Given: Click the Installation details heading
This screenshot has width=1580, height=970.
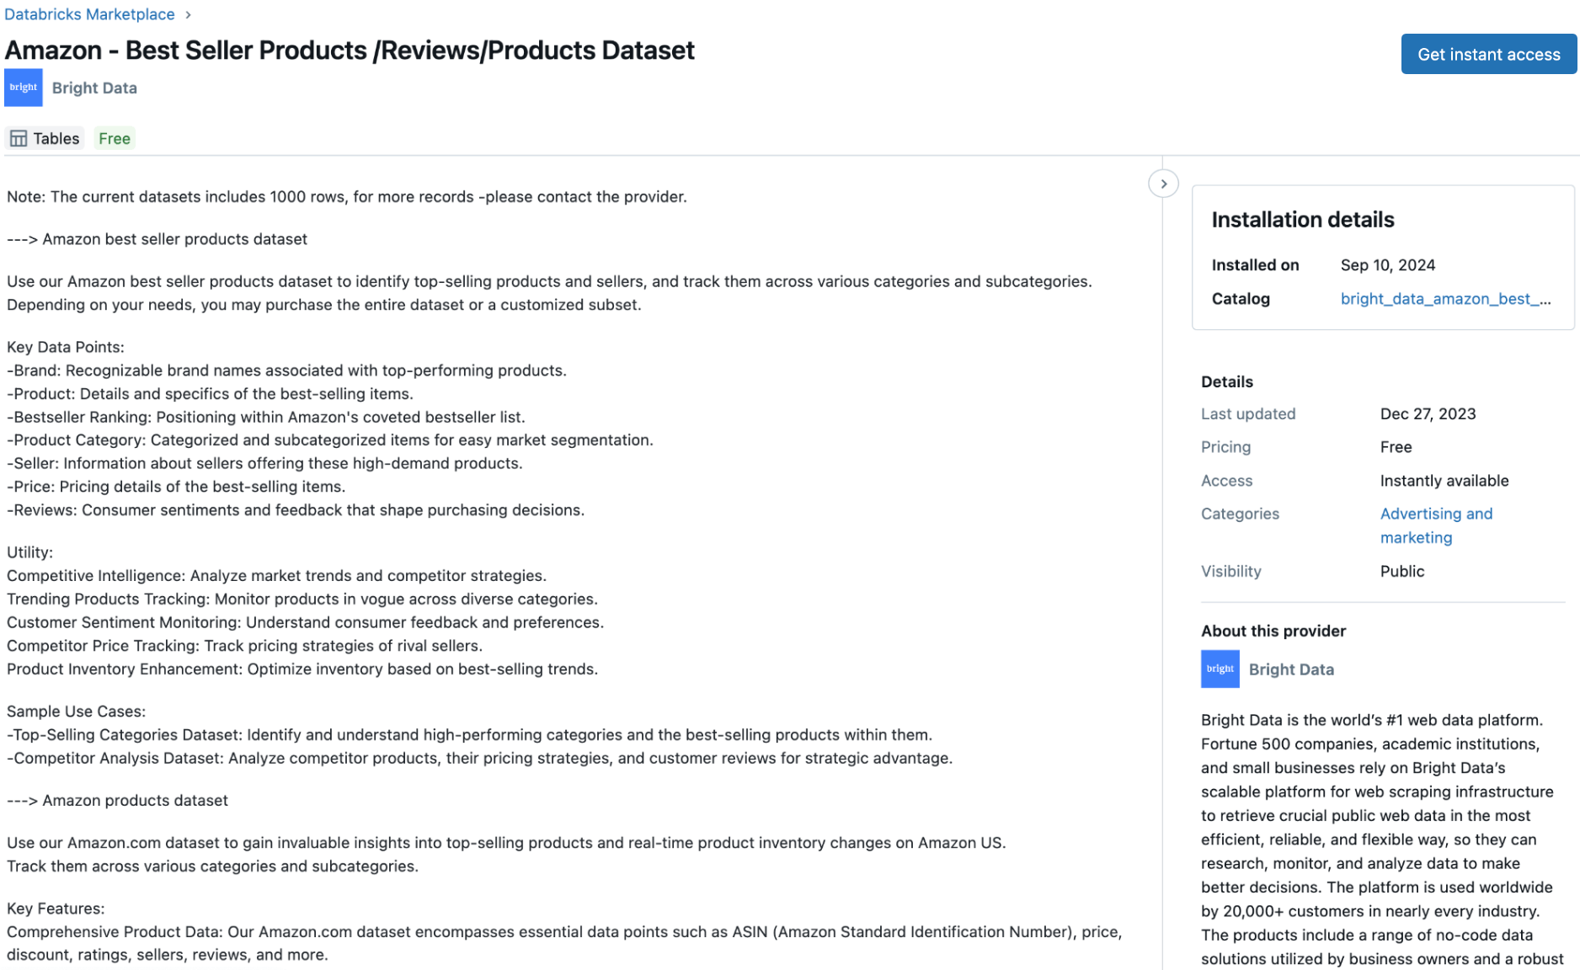Looking at the screenshot, I should coord(1302,220).
